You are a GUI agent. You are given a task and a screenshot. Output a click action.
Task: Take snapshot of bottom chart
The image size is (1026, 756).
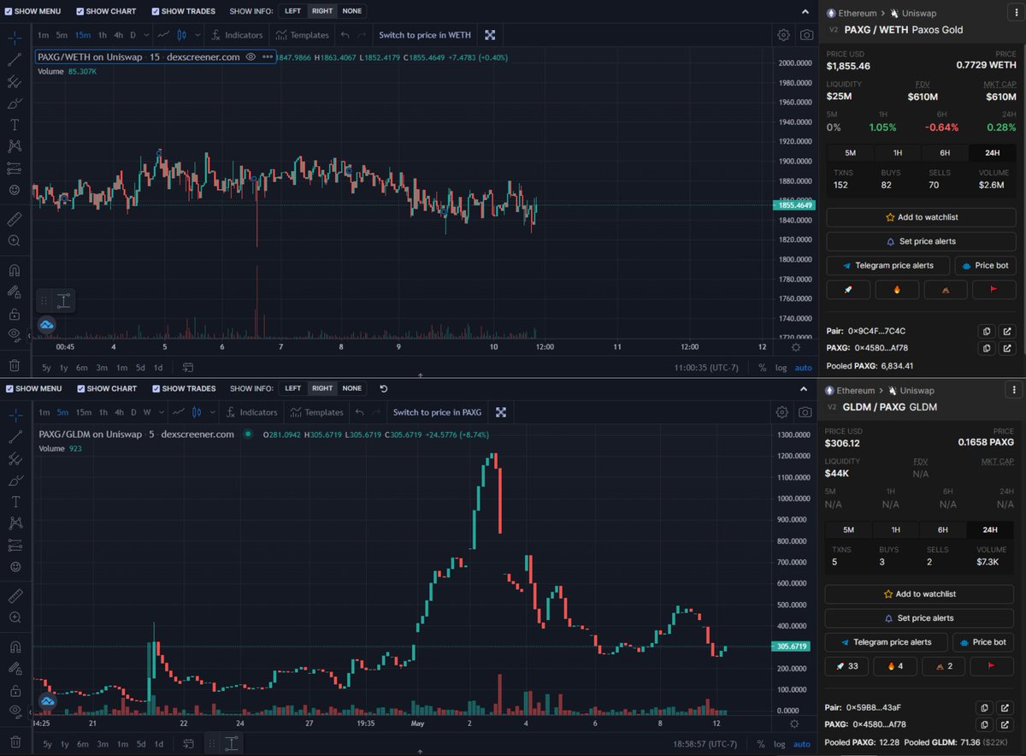805,412
